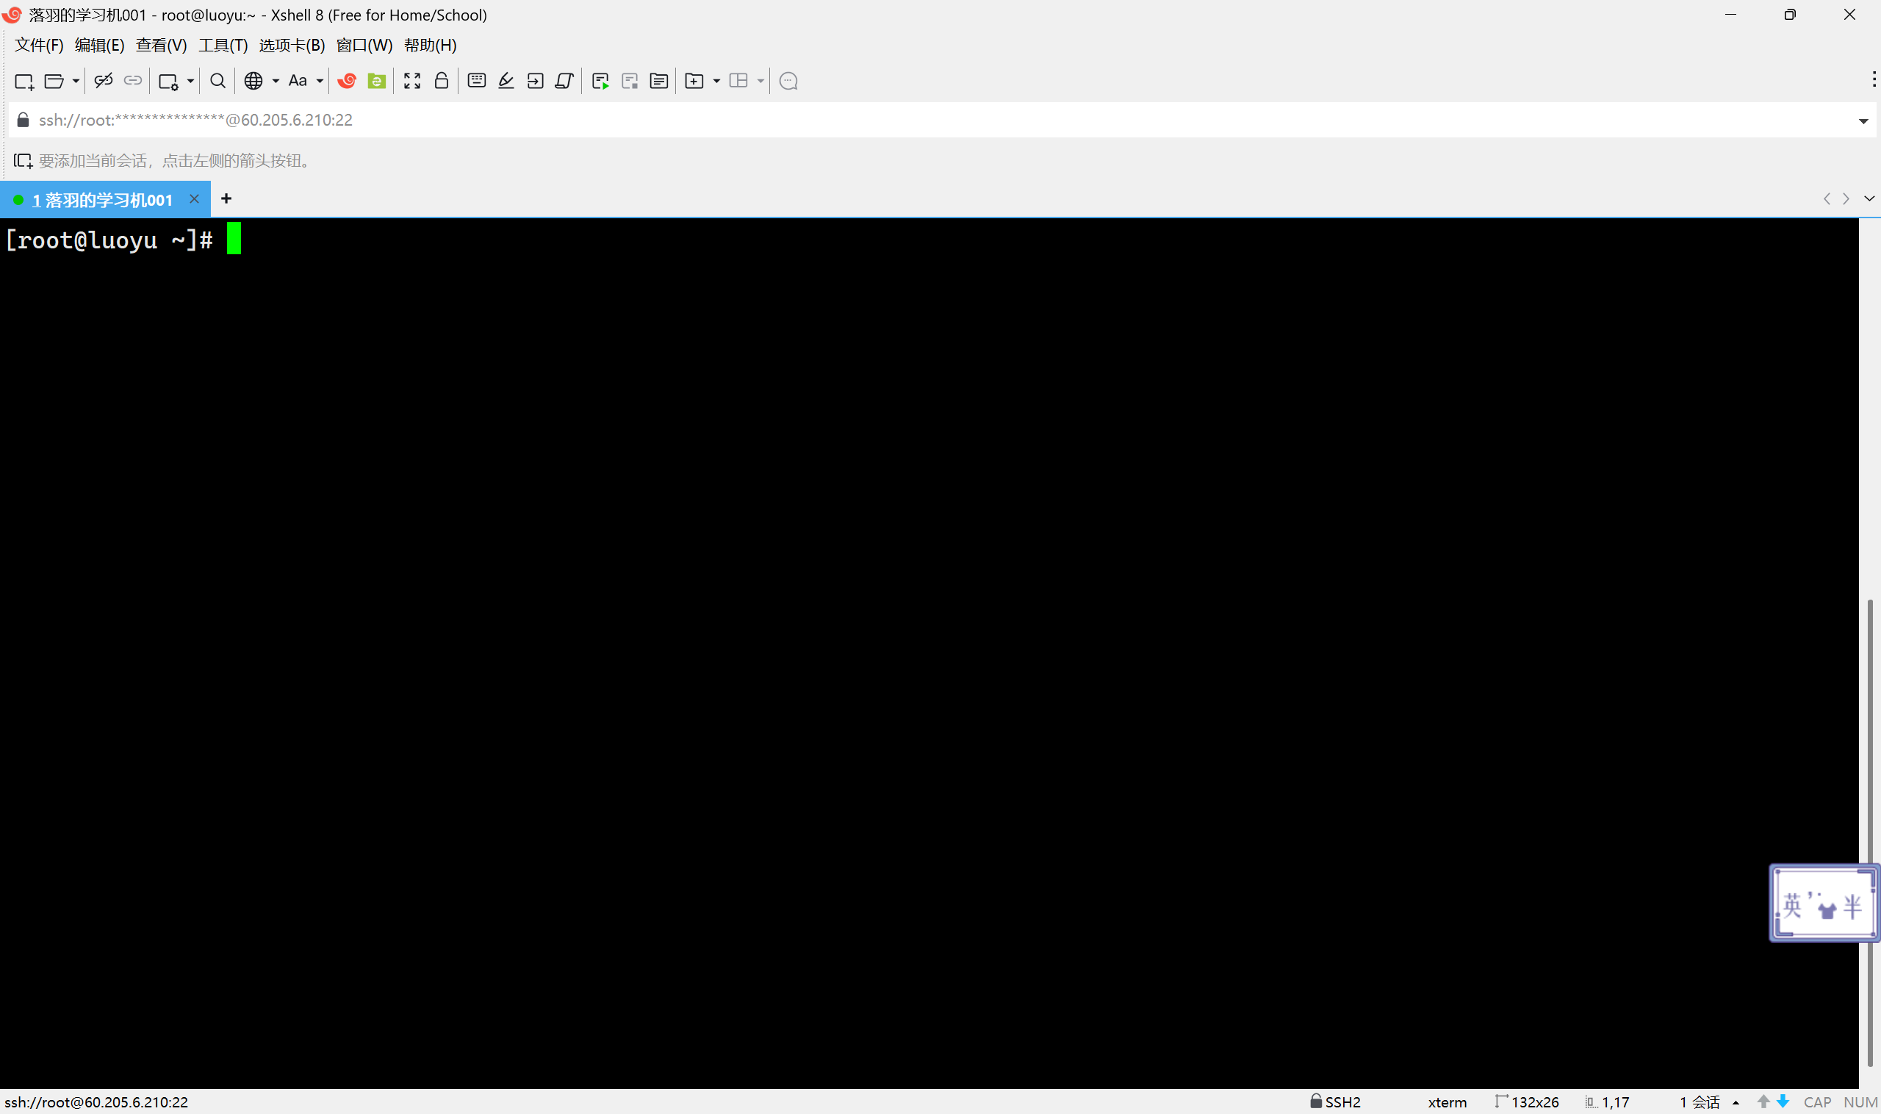Open the Find magnifier tool
This screenshot has height=1114, width=1881.
point(217,80)
